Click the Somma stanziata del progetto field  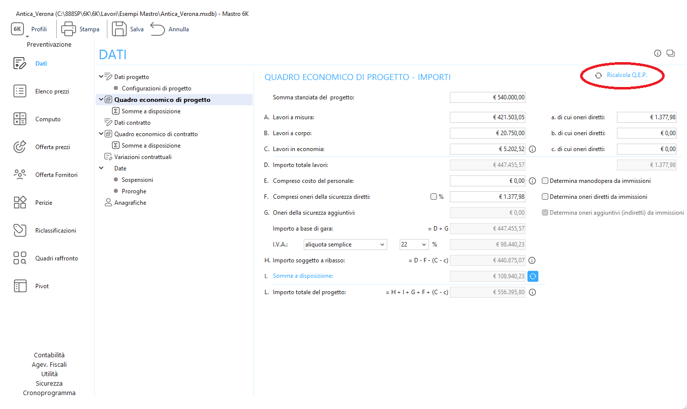coord(487,97)
